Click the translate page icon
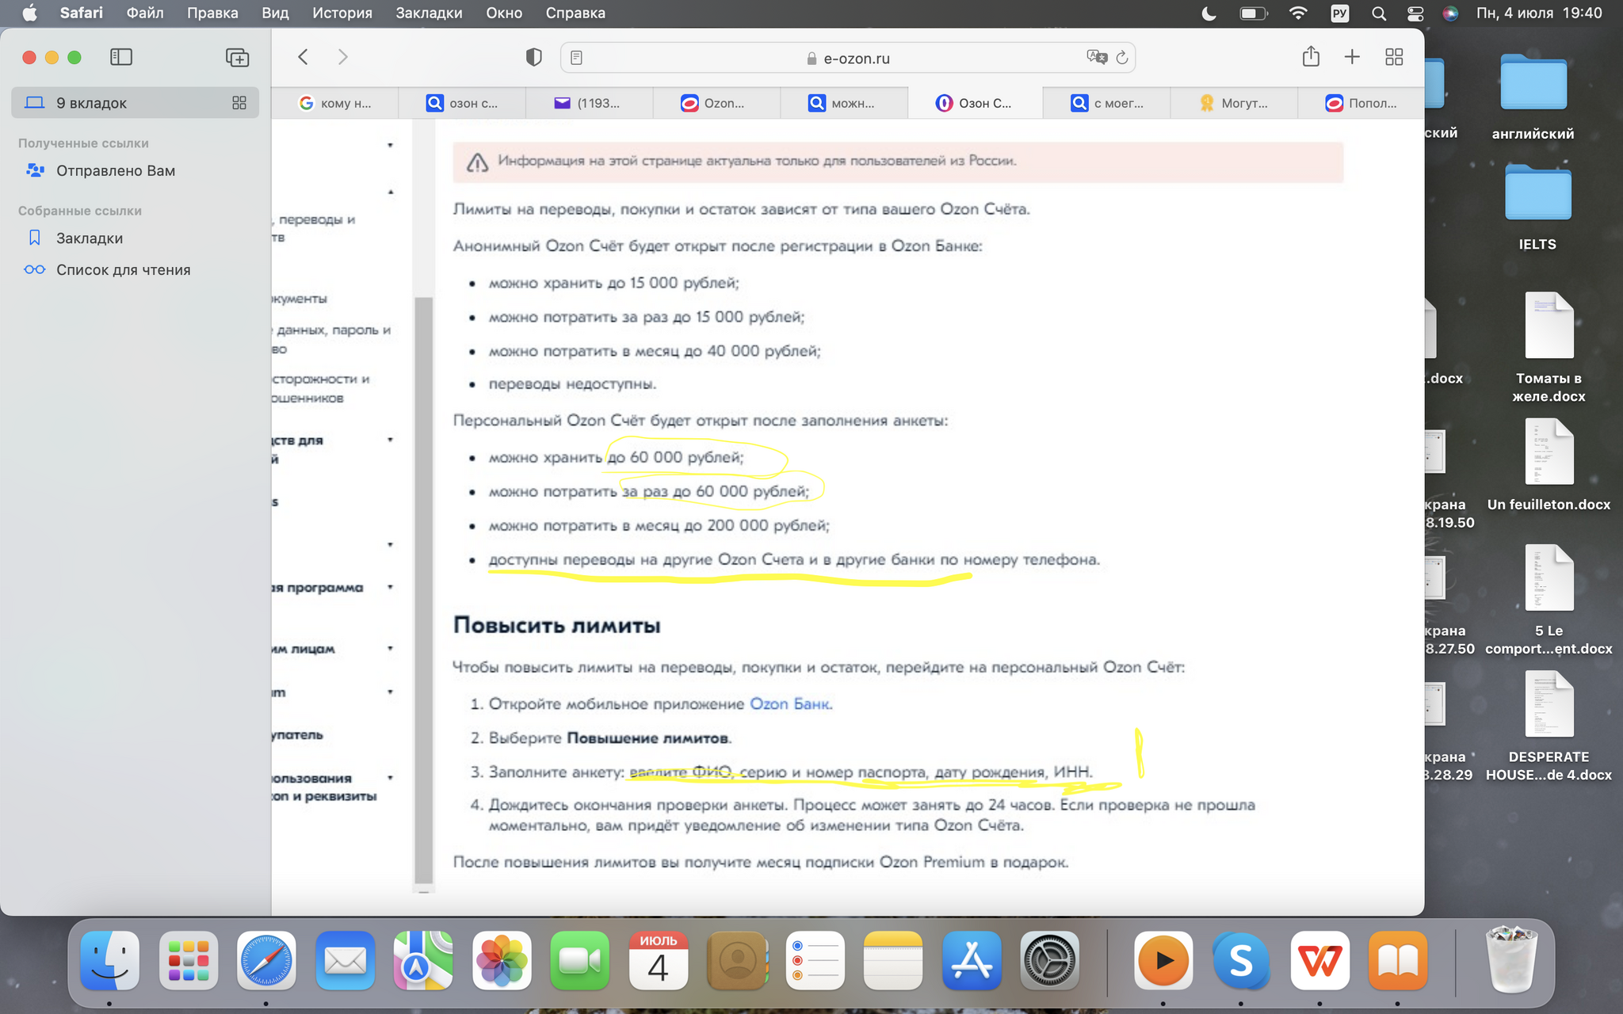Viewport: 1623px width, 1014px height. pos(1097,57)
